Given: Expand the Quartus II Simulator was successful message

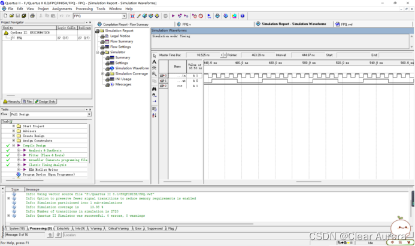Looking at the screenshot, I should point(9,216).
